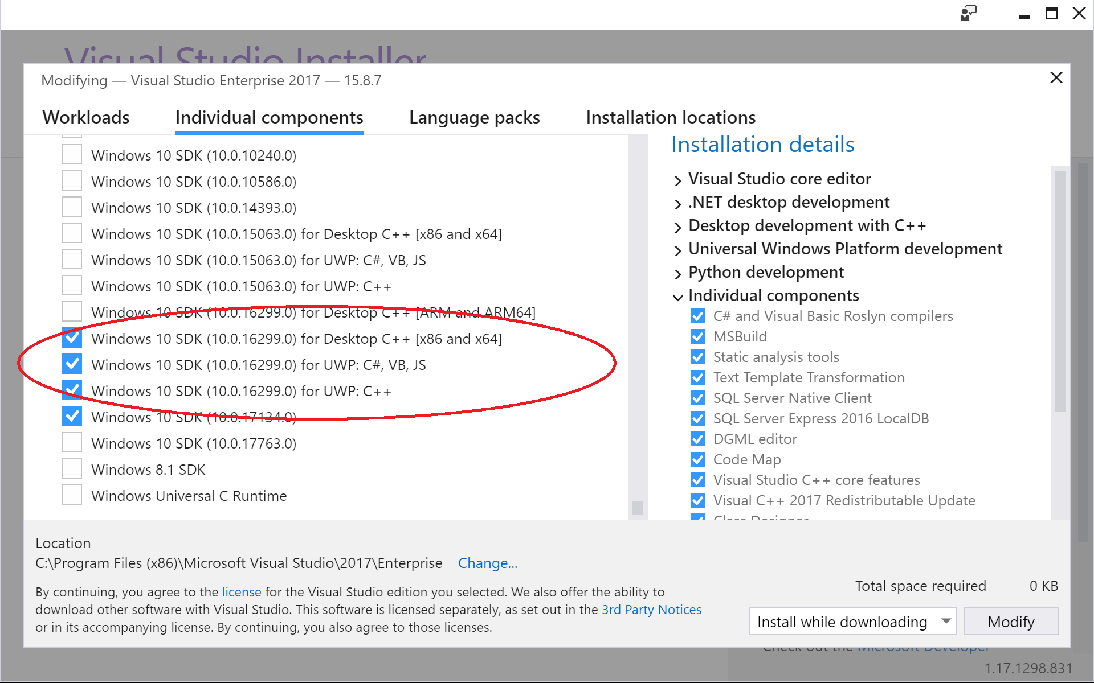
Task: Click the Modify button
Action: tap(1012, 621)
